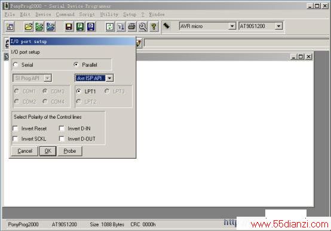The height and width of the screenshot is (231, 331).
Task: Click the Print toolbar icon
Action: pos(132,27)
